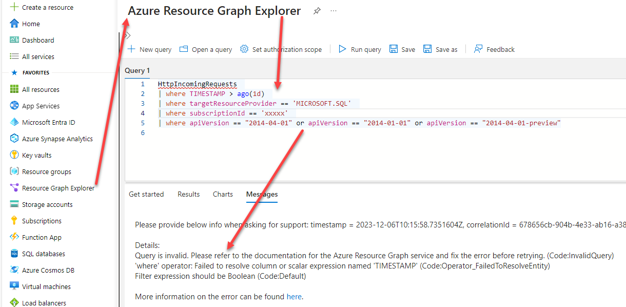This screenshot has height=307, width=626.
Task: Open Home in the left menu
Action: pyautogui.click(x=31, y=24)
